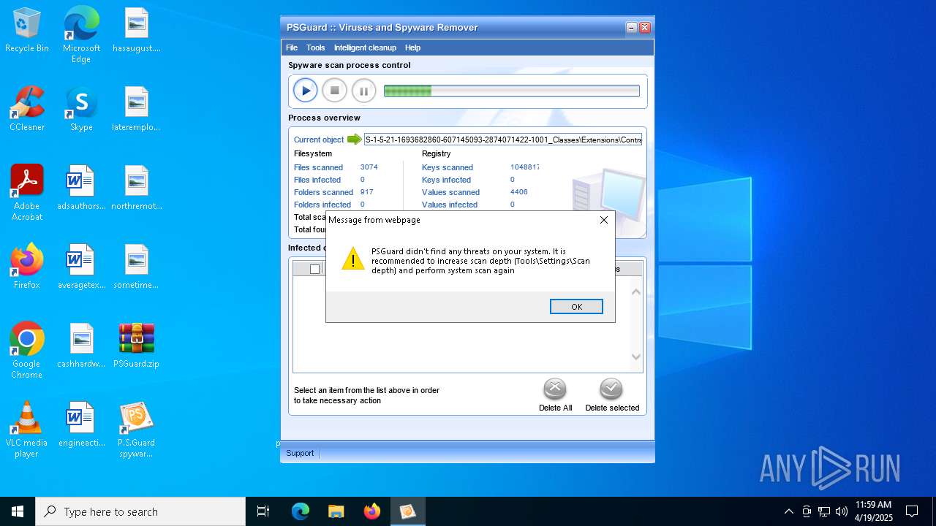Open the File menu in PSGuard
Screen dimensions: 936x526
point(292,47)
